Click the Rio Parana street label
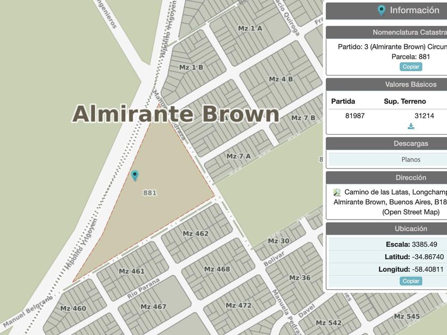Screen dimensions: 447x335 point(143,288)
